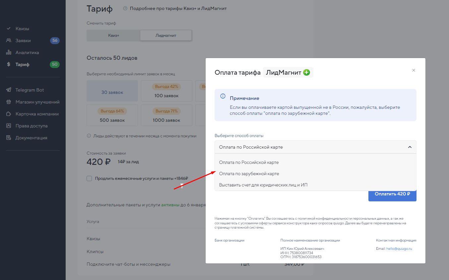Screen dimensions: 449x280
Task: Click the basket icon for Магазин улучшений
Action: click(9, 102)
